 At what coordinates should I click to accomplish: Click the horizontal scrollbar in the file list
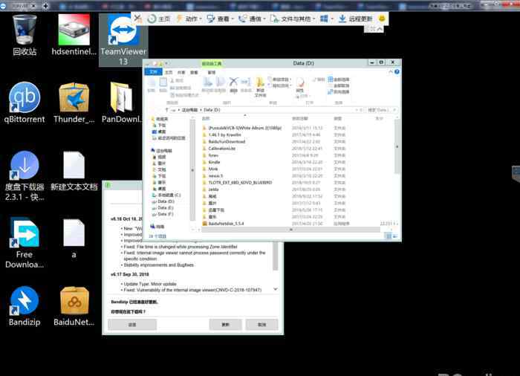[x=290, y=230]
